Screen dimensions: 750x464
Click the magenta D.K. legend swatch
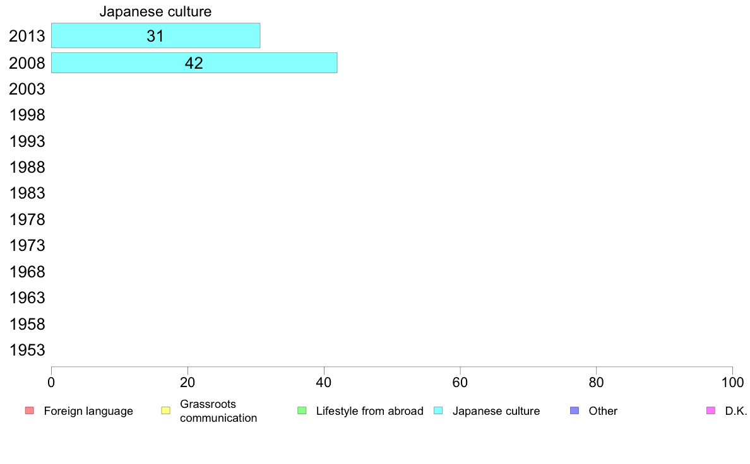[x=711, y=410]
